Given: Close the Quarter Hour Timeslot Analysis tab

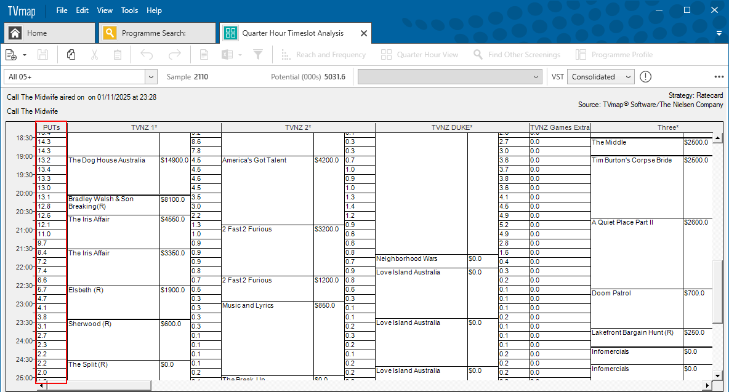Looking at the screenshot, I should pyautogui.click(x=363, y=33).
